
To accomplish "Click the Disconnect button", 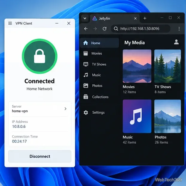I will pyautogui.click(x=40, y=156).
